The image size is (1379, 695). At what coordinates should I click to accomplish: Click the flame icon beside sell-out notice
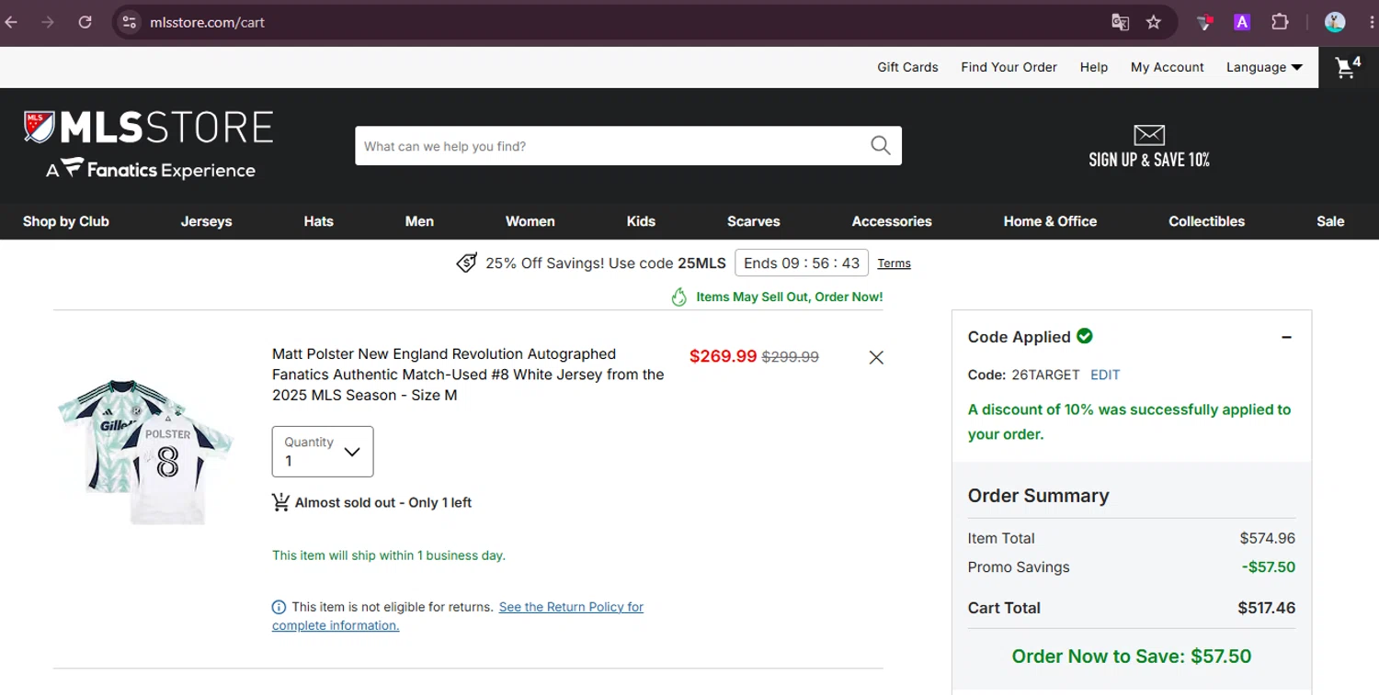(679, 297)
